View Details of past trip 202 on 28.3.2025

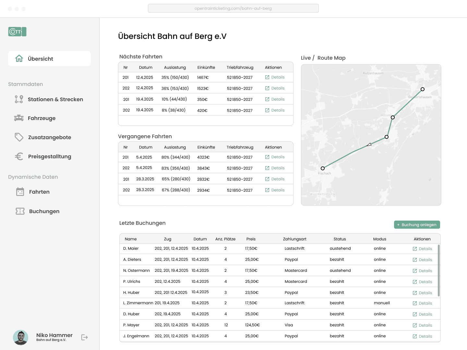point(275,190)
